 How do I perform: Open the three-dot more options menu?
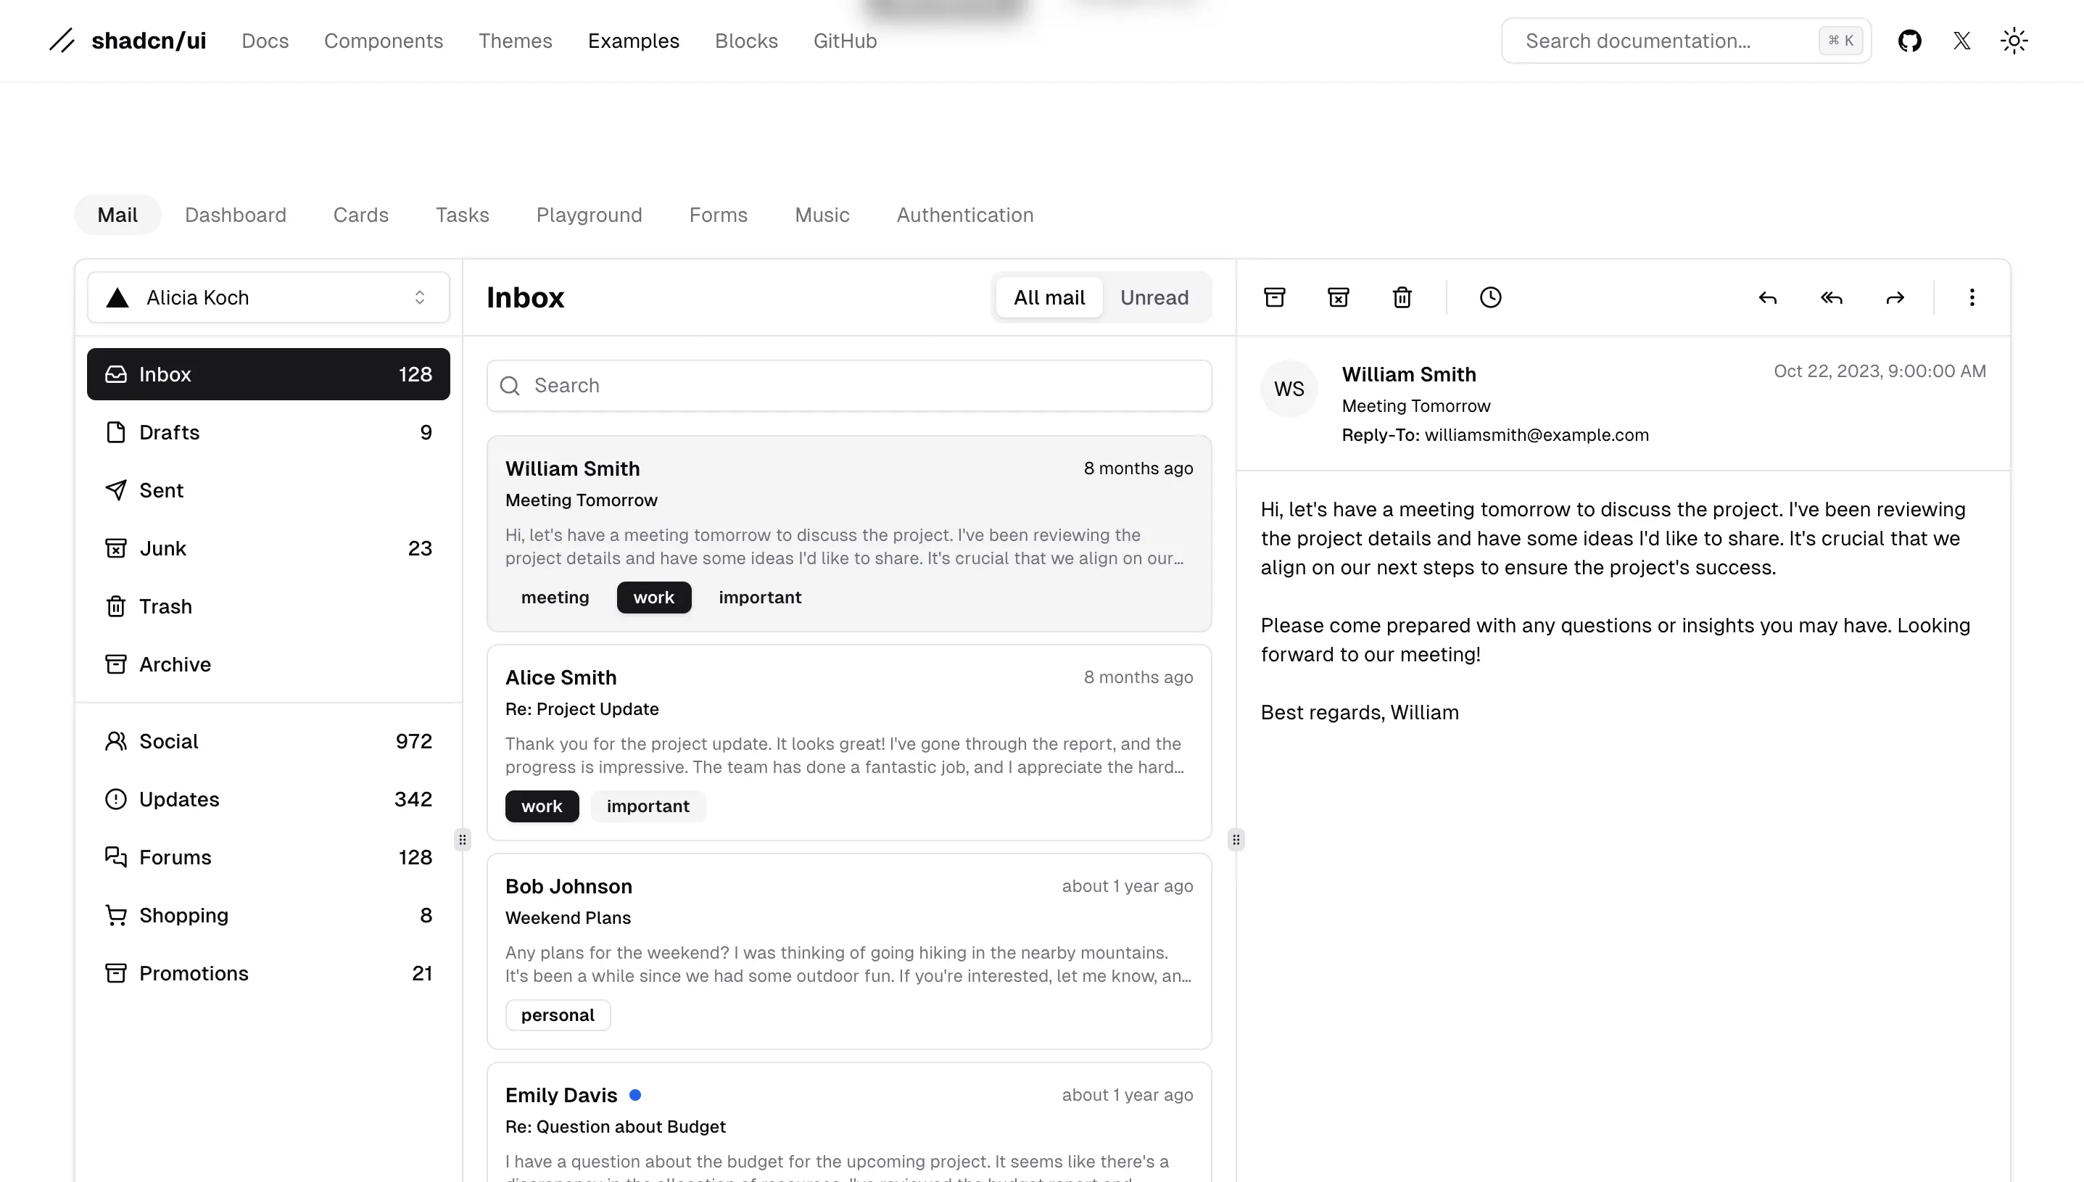1972,297
